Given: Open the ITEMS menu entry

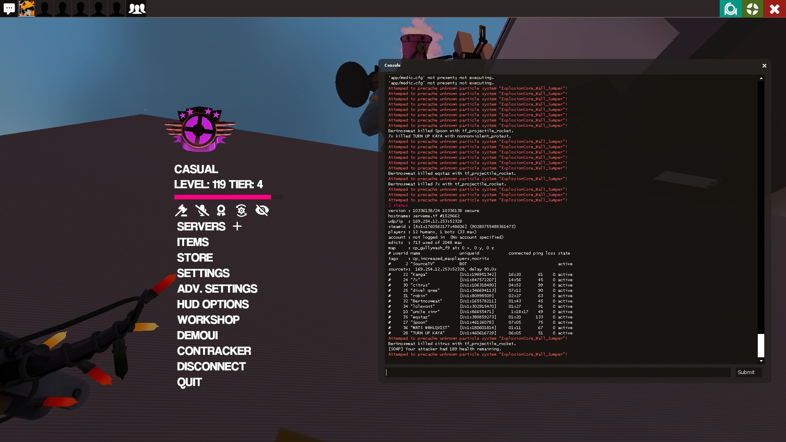Looking at the screenshot, I should click(x=192, y=242).
